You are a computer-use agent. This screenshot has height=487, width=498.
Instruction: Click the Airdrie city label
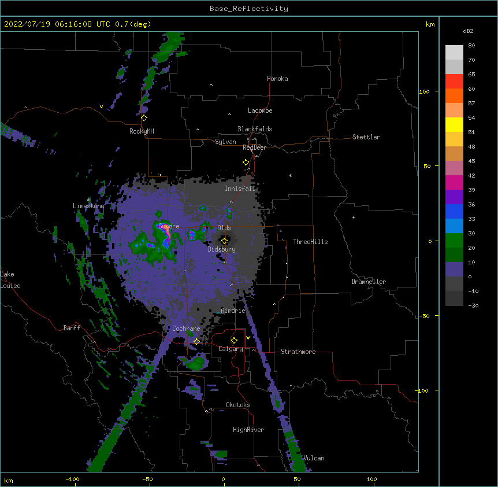pyautogui.click(x=233, y=311)
